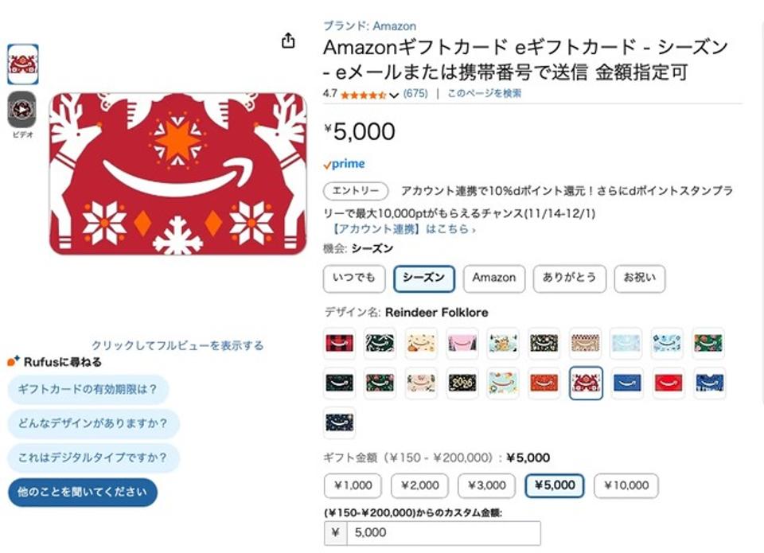Select the red plaid card design

pyautogui.click(x=339, y=344)
